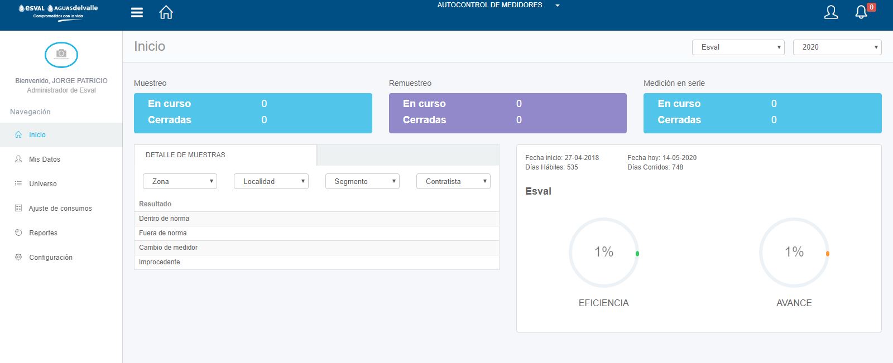
Task: Click the Eficiencia circular progress gauge
Action: point(603,253)
